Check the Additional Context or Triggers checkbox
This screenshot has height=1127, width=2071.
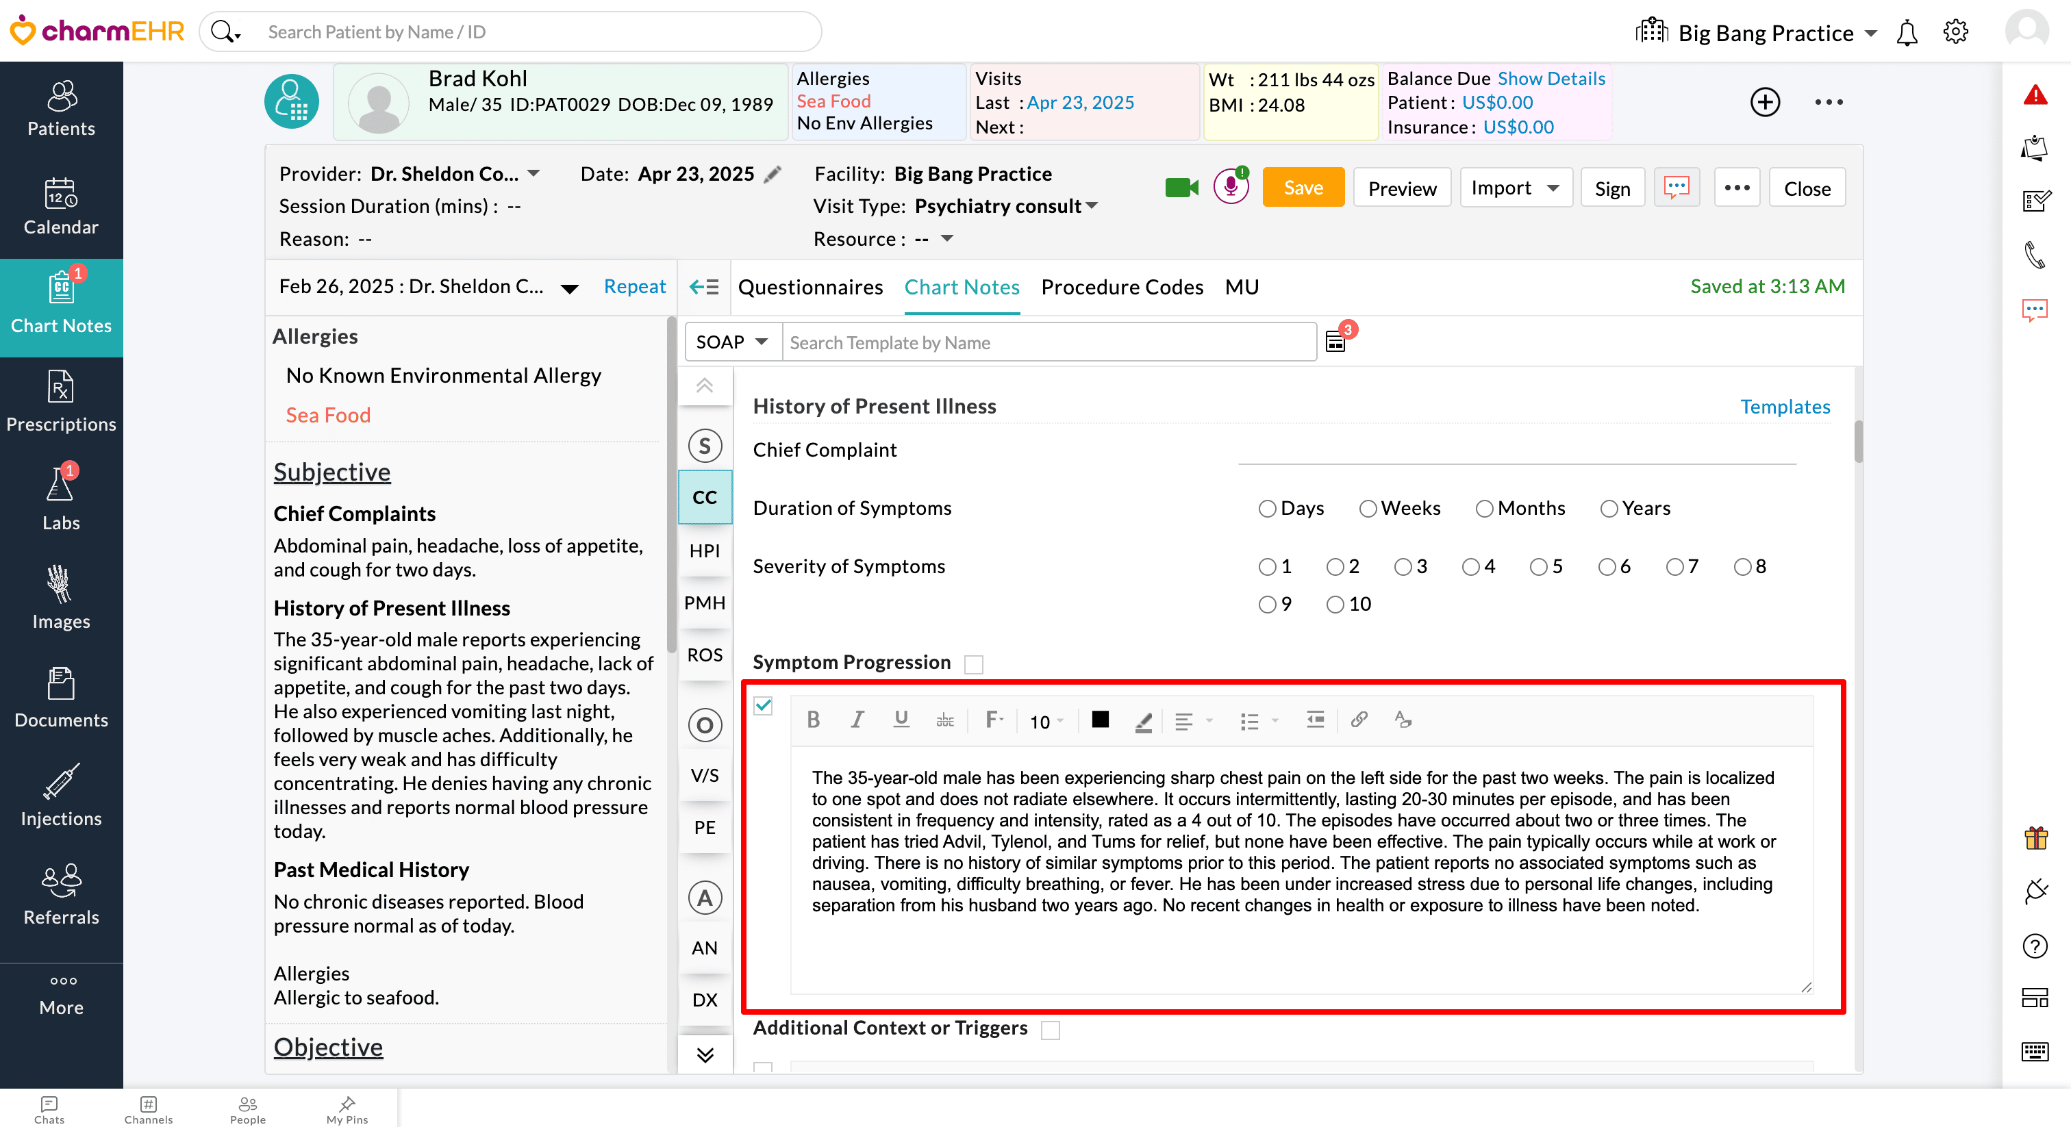[1051, 1030]
